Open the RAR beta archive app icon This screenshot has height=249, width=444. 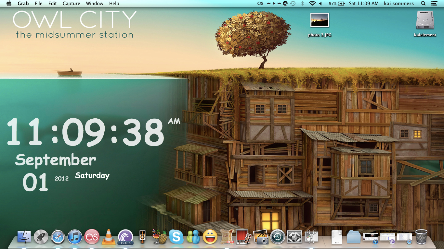227,237
